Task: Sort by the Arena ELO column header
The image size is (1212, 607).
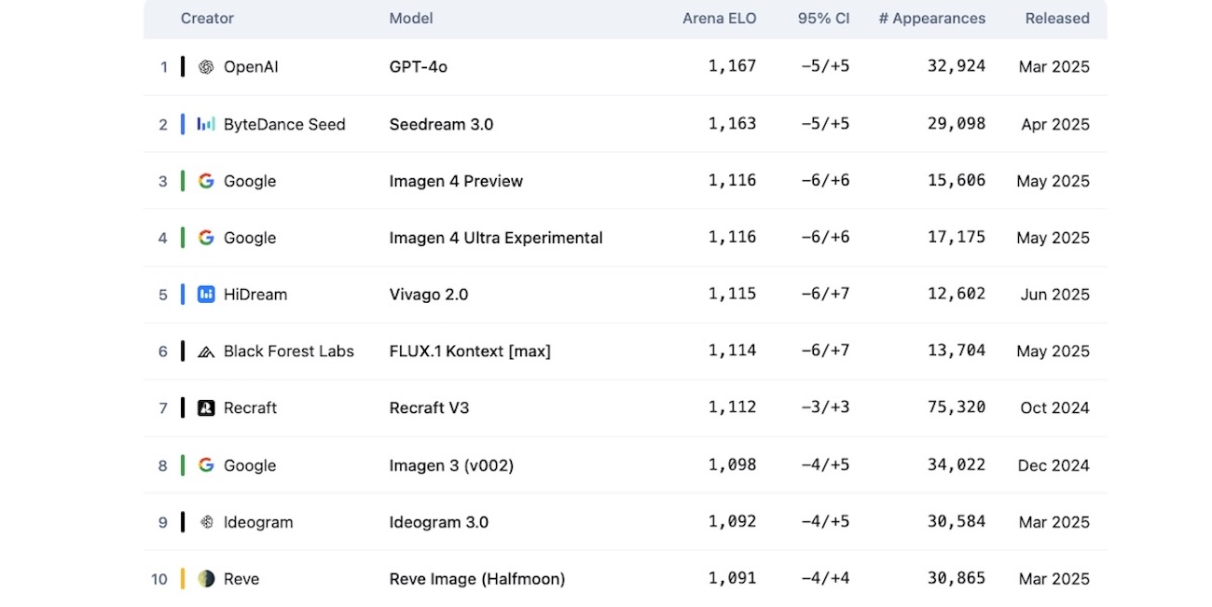Action: pyautogui.click(x=719, y=19)
